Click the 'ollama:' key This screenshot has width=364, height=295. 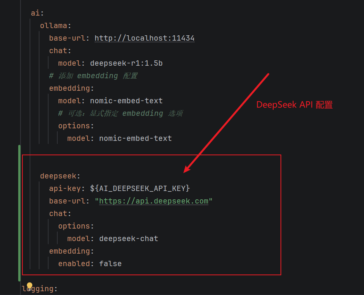pyautogui.click(x=55, y=25)
